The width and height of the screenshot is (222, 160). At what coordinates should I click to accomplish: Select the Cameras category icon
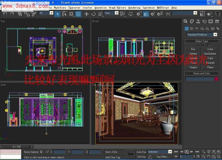202,28
